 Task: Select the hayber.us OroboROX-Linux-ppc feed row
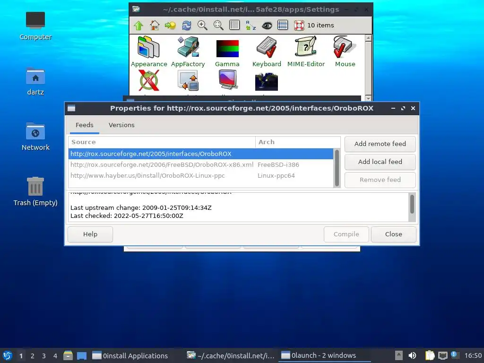pos(201,176)
